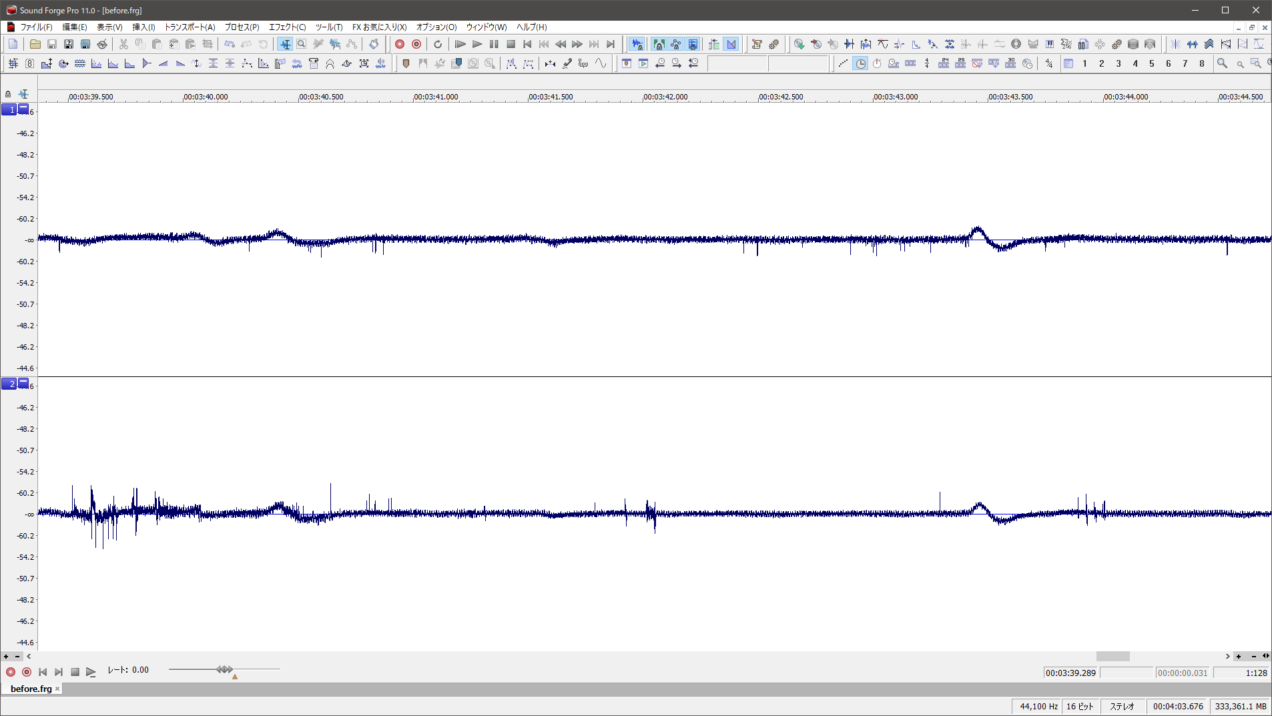1272x716 pixels.
Task: Click the Open folder icon
Action: click(x=35, y=44)
